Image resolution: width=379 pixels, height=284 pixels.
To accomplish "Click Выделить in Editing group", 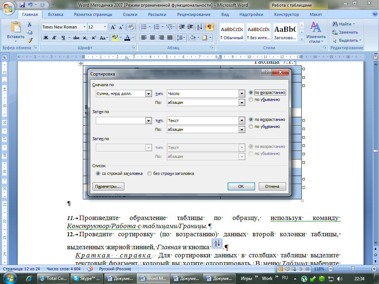I will click(346, 40).
